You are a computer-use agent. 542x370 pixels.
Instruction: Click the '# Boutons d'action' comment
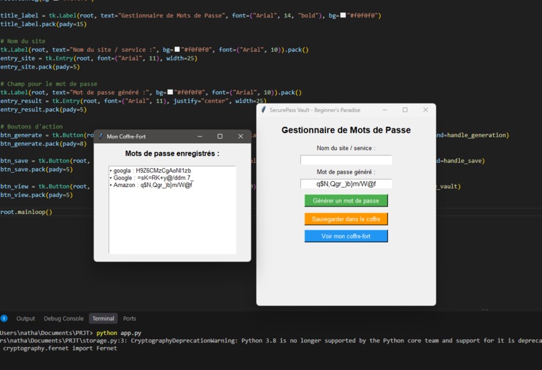pos(32,126)
